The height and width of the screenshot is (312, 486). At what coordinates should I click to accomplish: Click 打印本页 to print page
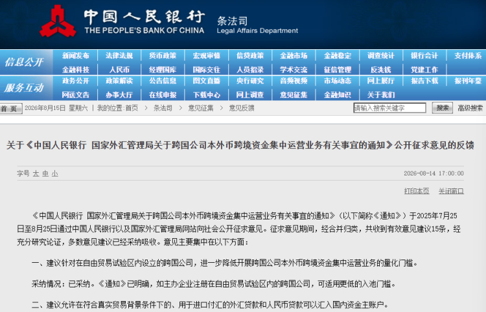(417, 191)
